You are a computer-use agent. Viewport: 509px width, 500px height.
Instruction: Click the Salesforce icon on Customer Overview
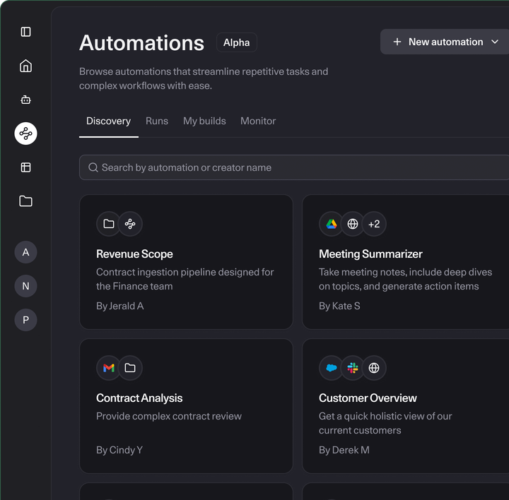331,368
